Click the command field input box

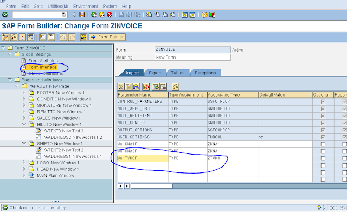click(x=40, y=15)
